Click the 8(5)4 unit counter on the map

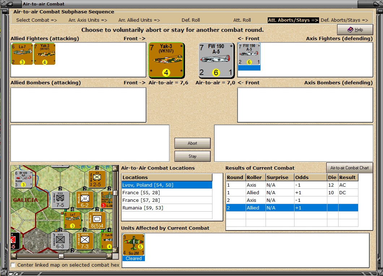click(97, 221)
